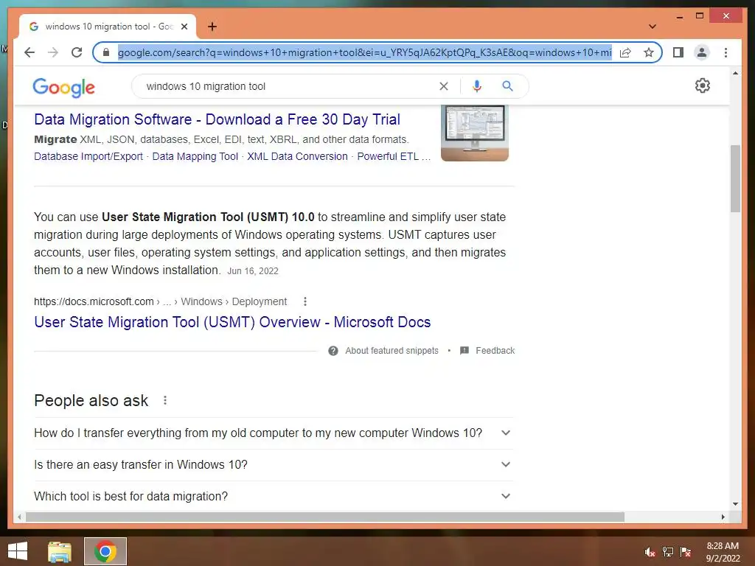This screenshot has width=755, height=566.
Task: Open the Data Mapping Tool sitelink
Action: coord(195,156)
